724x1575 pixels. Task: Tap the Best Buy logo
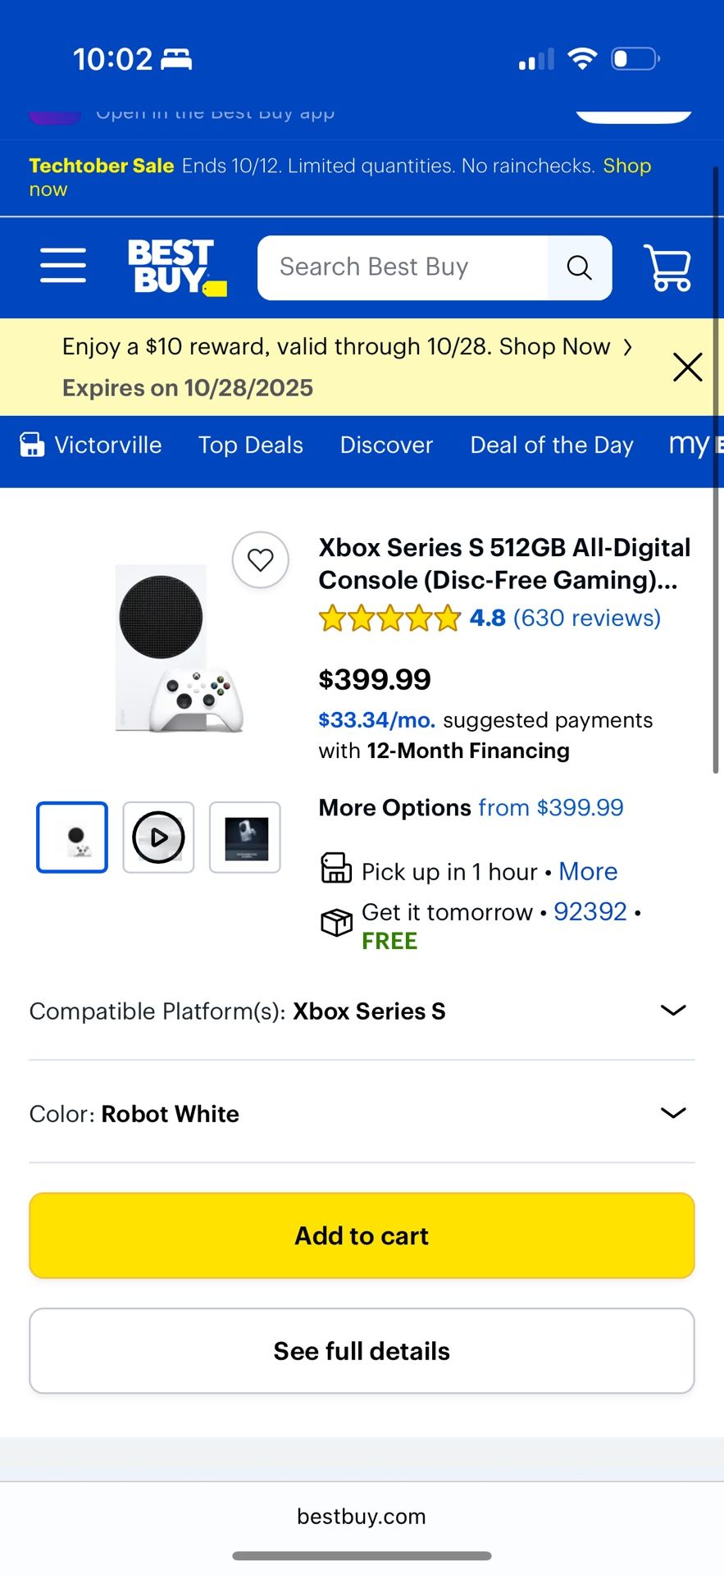[x=176, y=267]
